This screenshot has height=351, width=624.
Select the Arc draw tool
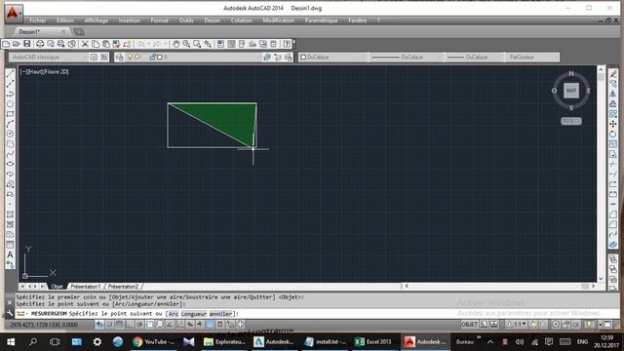[x=11, y=124]
